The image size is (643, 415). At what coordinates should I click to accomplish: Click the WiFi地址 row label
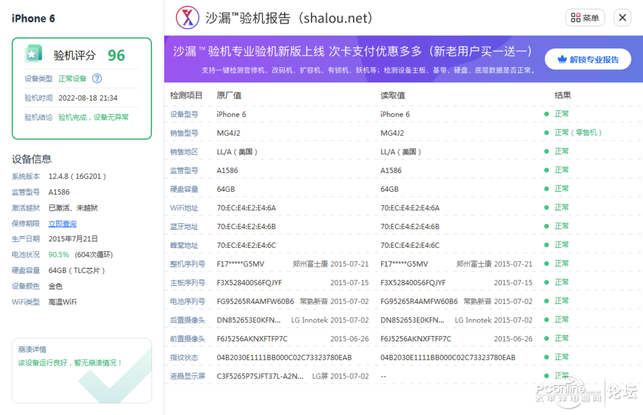point(183,208)
